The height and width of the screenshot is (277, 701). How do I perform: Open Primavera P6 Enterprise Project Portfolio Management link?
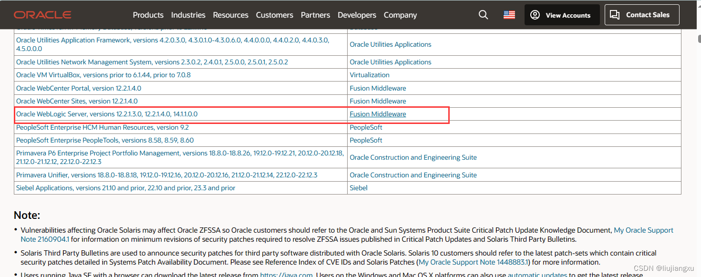click(x=180, y=157)
